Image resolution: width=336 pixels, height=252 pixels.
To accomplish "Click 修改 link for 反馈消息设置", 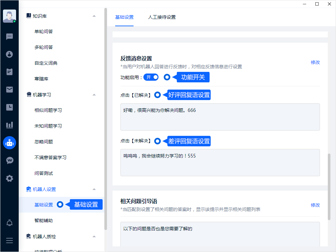I will pyautogui.click(x=315, y=62).
